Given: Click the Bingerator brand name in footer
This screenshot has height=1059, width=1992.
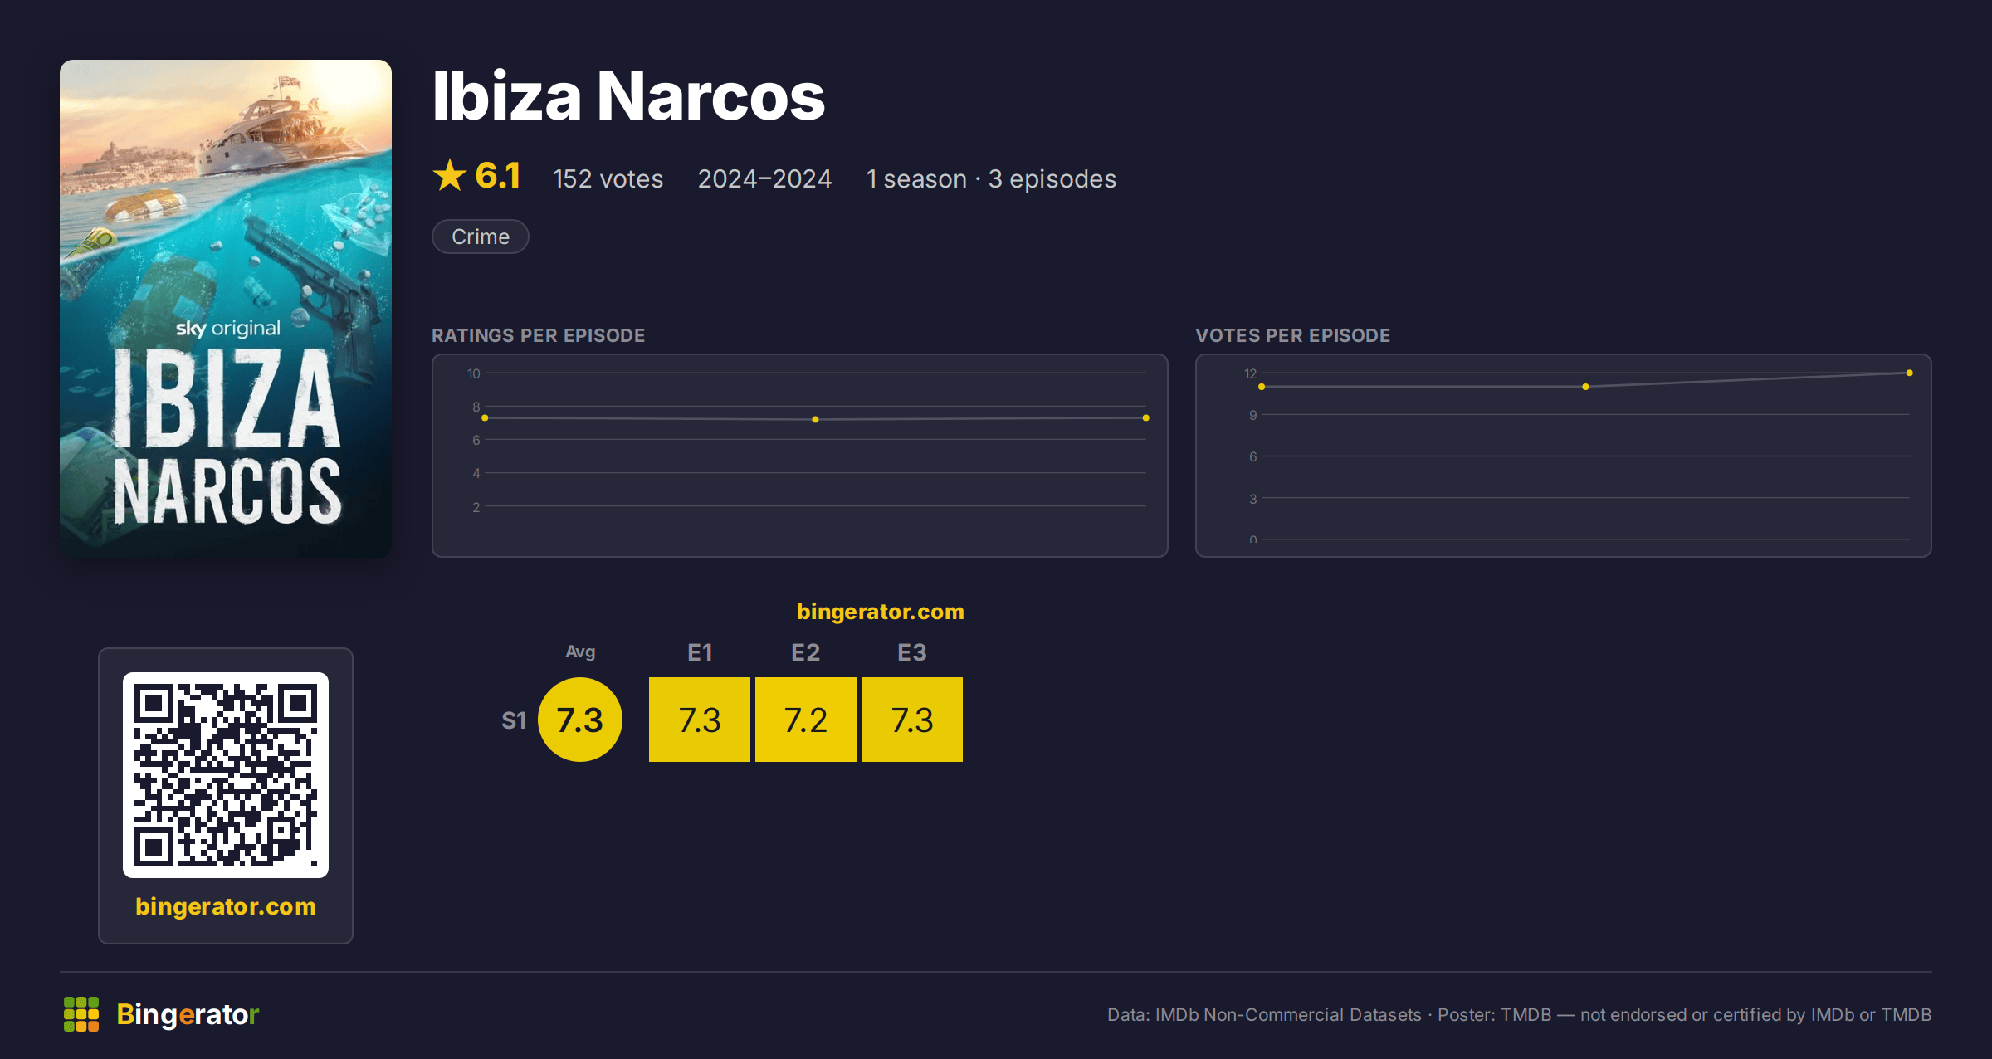Looking at the screenshot, I should [188, 1014].
